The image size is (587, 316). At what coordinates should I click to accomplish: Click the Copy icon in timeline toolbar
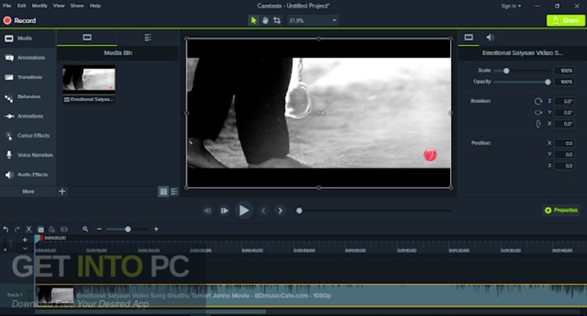pos(41,229)
